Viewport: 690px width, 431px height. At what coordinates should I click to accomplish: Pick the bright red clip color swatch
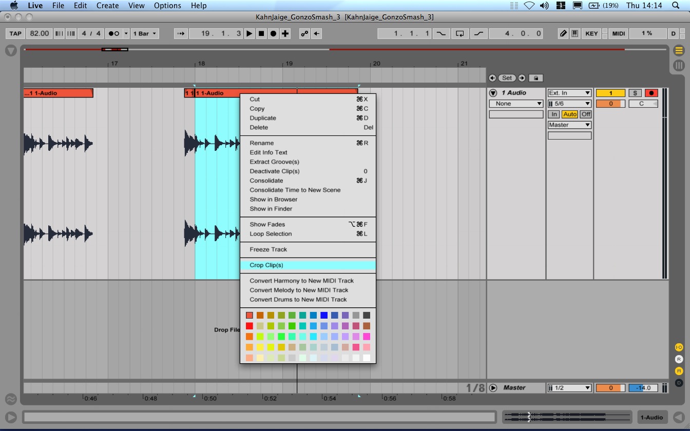coord(249,326)
